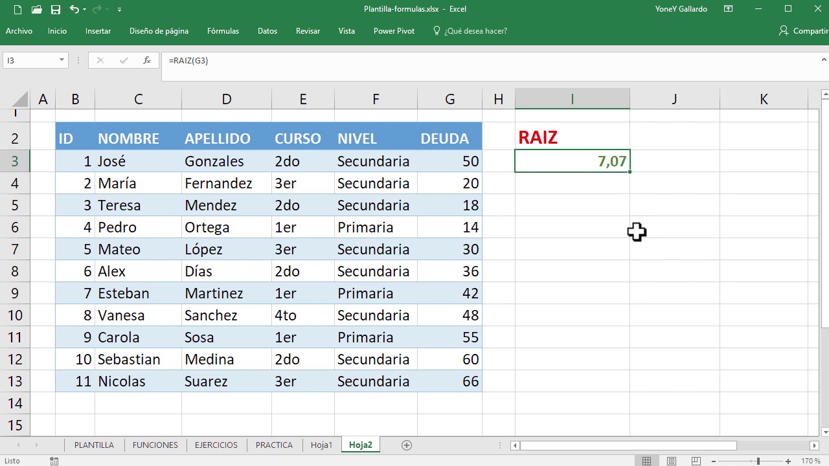
Task: Select column I header
Action: click(x=572, y=99)
